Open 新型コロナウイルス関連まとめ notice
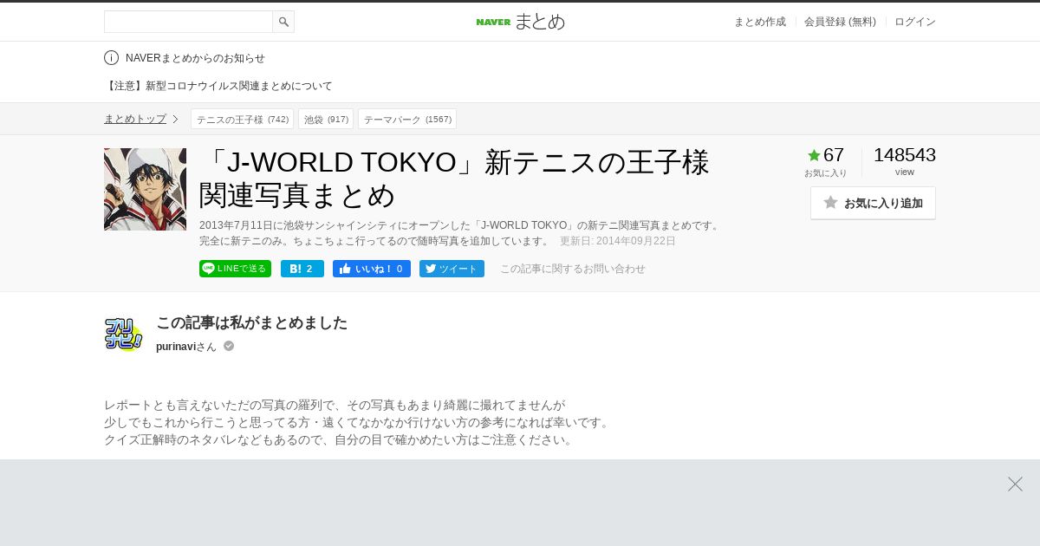1040x546 pixels. [x=218, y=86]
